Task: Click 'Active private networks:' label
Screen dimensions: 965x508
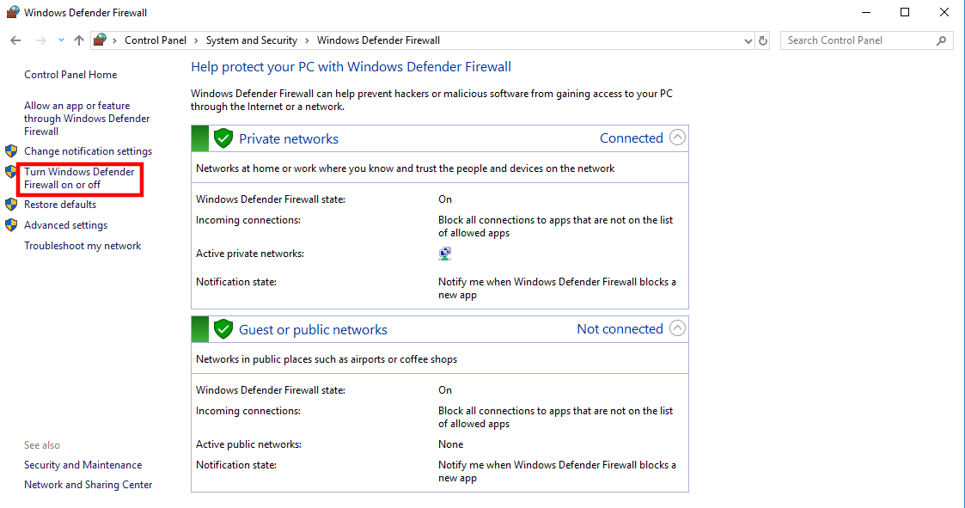Action: point(250,254)
